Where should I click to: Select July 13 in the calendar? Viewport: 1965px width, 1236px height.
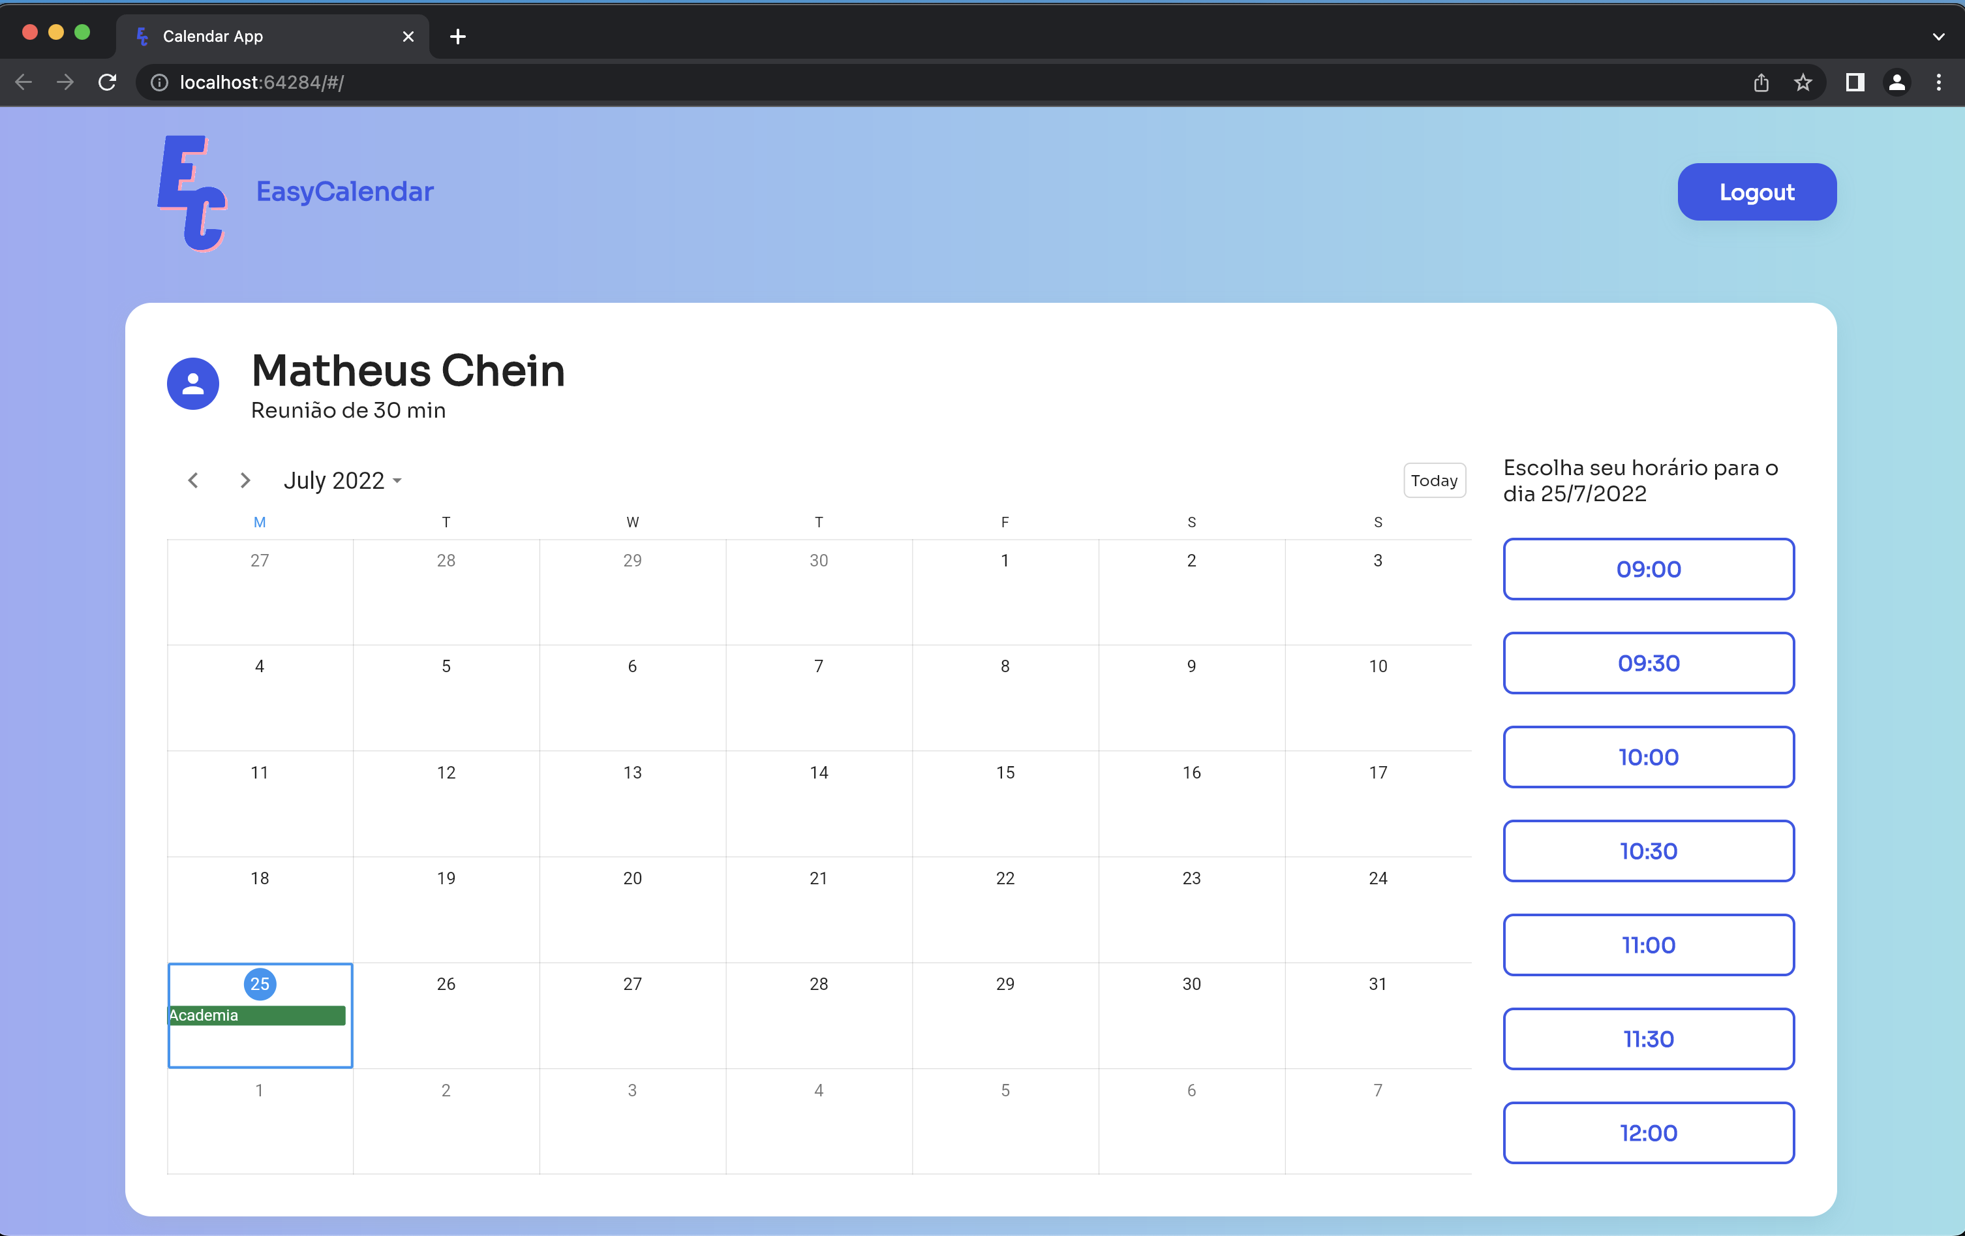coord(632,804)
